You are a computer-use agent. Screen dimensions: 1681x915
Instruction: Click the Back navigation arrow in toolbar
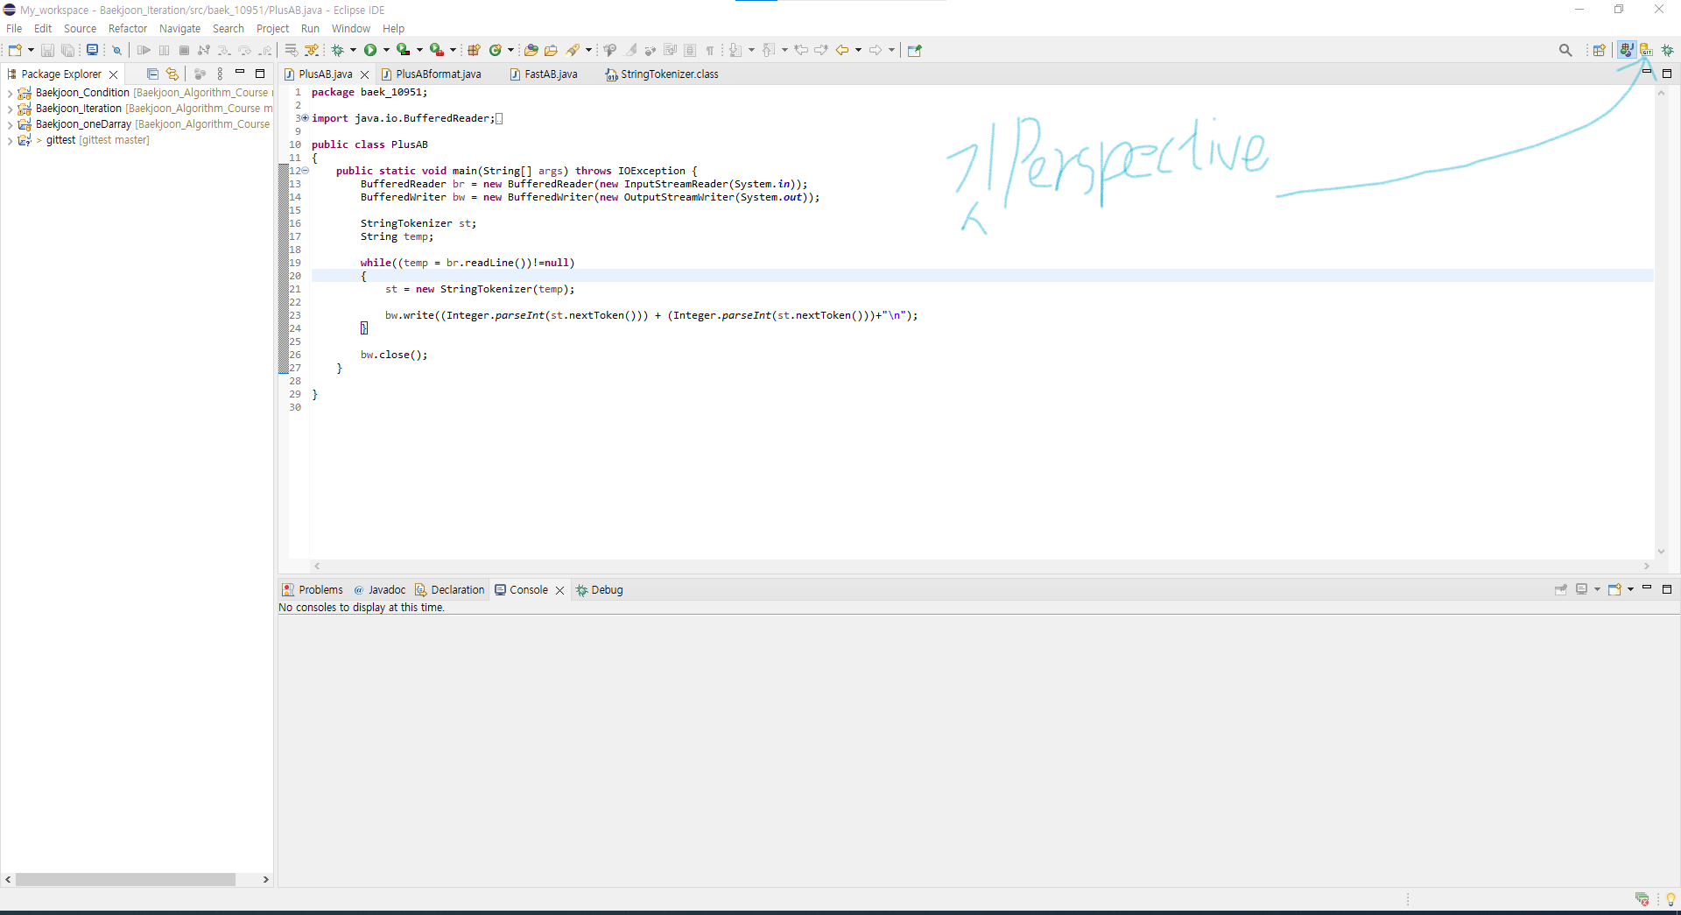(x=842, y=50)
